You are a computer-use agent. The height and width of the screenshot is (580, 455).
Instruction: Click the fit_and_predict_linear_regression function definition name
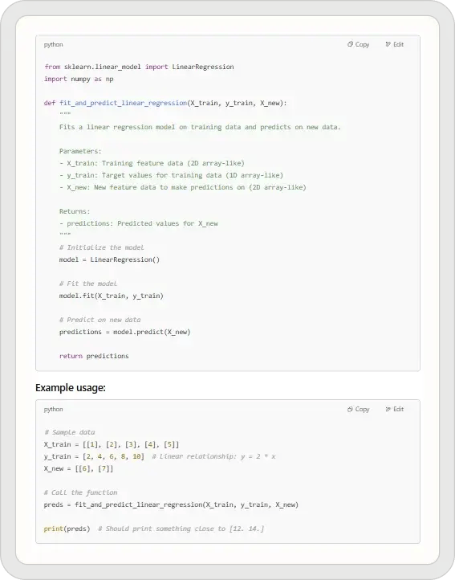point(123,103)
